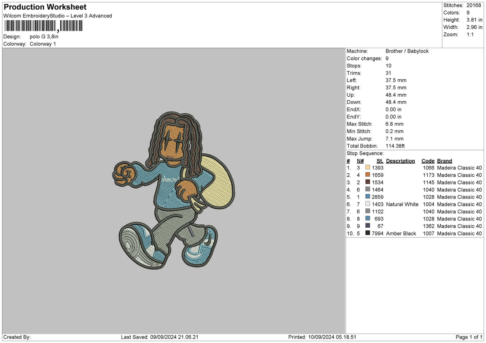Image resolution: width=486 pixels, height=343 pixels.
Task: Click the Page 1 of 1 indicator
Action: click(x=469, y=337)
